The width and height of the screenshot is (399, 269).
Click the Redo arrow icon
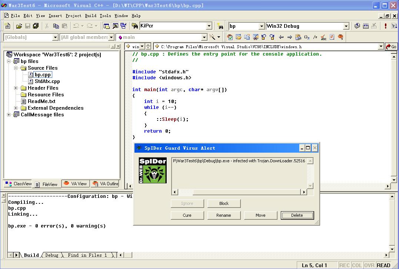pyautogui.click(x=90, y=26)
